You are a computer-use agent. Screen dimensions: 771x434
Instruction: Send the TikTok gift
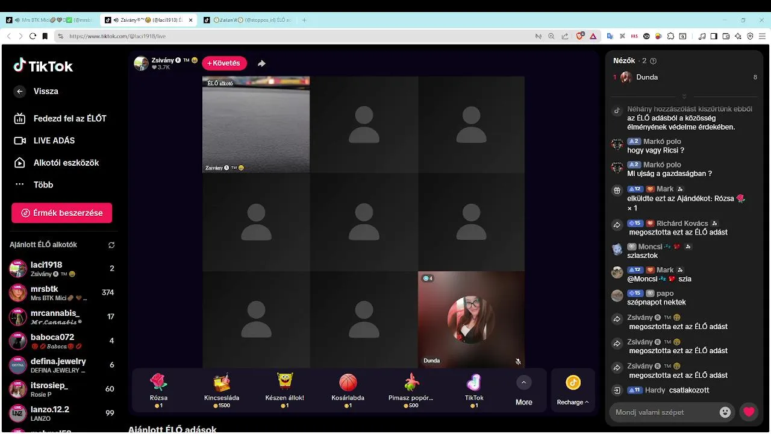click(474, 391)
